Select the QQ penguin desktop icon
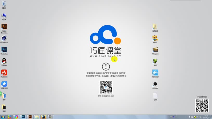Viewport: 212px width, 119px height. pyautogui.click(x=4, y=62)
